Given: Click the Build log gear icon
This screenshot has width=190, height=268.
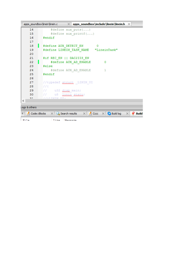Looking at the screenshot, I should tap(109, 114).
